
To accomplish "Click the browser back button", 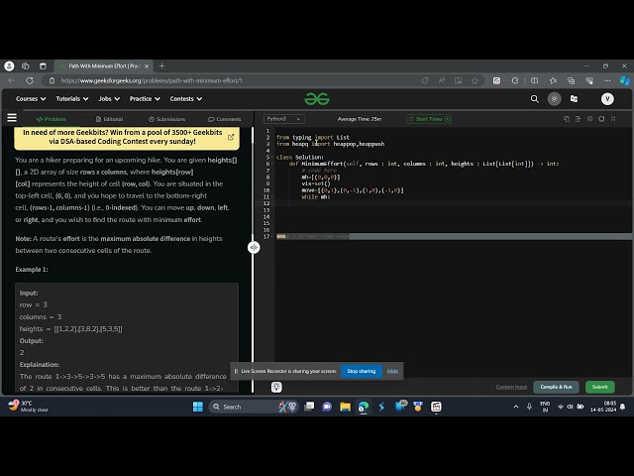I will click(x=12, y=80).
